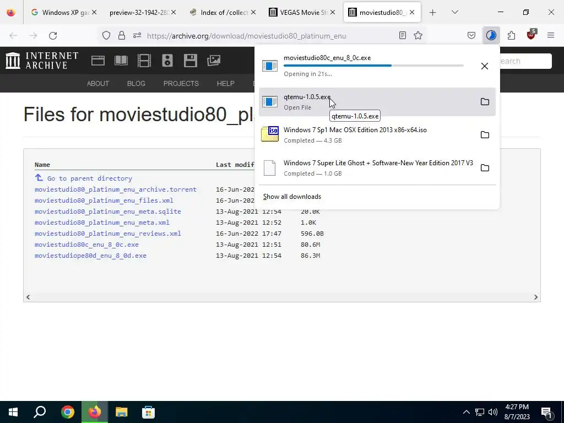This screenshot has height=423, width=564.
Task: Open the images section icon
Action: coord(214,61)
